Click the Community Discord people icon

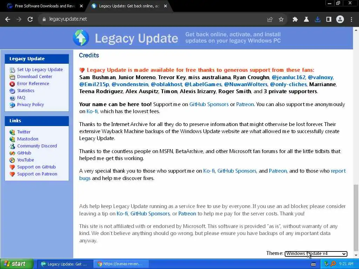[12, 146]
